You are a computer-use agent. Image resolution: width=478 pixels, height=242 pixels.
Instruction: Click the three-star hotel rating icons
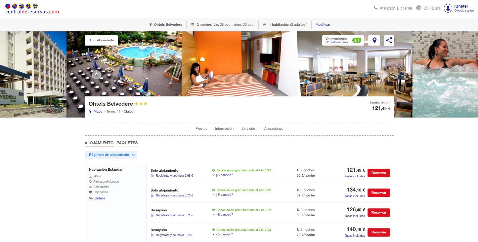point(141,104)
